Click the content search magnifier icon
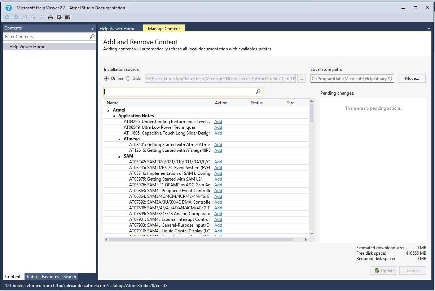This screenshot has width=435, height=291. tap(258, 92)
